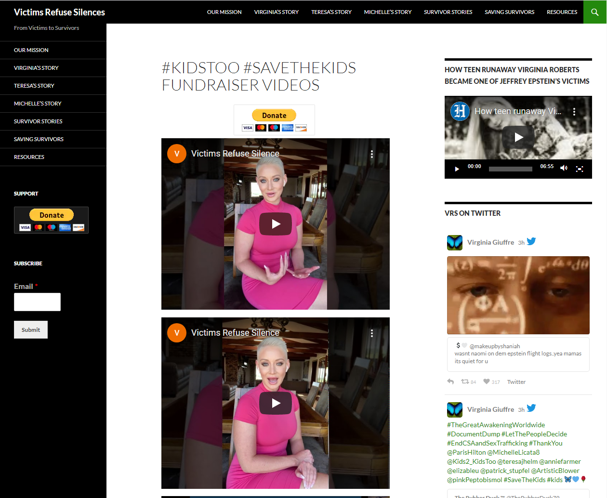Open Survivor Stories in top navigation
Image resolution: width=607 pixels, height=498 pixels.
point(448,12)
